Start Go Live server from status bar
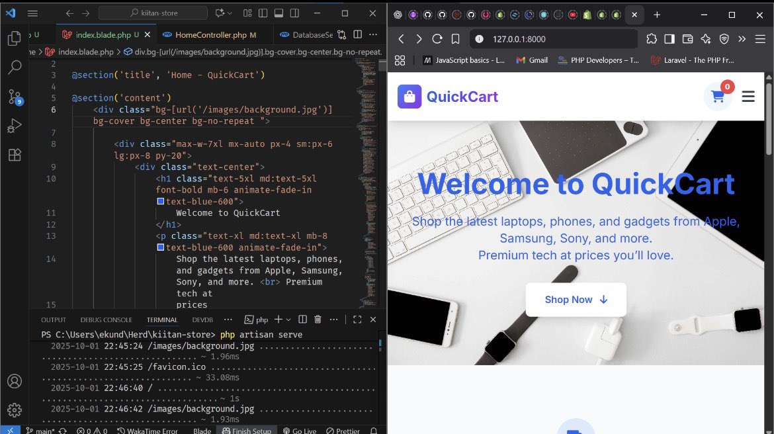774x434 pixels. (300, 431)
